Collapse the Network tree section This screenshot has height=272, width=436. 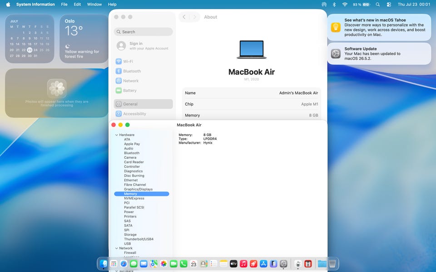(117, 248)
